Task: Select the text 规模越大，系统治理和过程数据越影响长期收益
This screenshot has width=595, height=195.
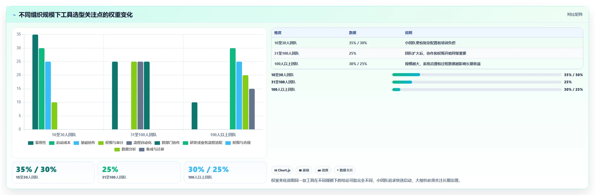Action: (x=443, y=64)
